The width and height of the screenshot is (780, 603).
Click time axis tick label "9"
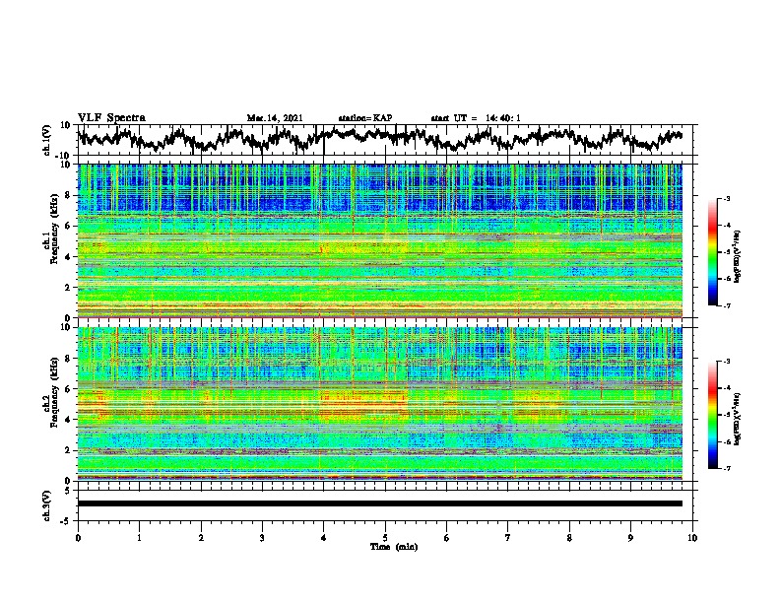click(630, 538)
